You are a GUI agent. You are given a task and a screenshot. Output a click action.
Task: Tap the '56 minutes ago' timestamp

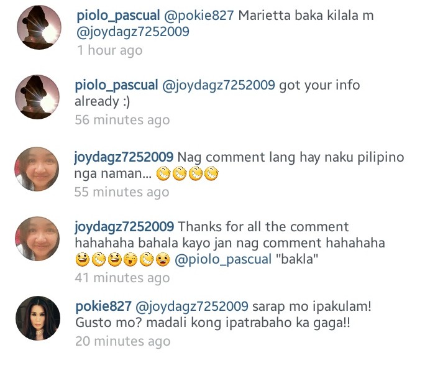tap(122, 121)
